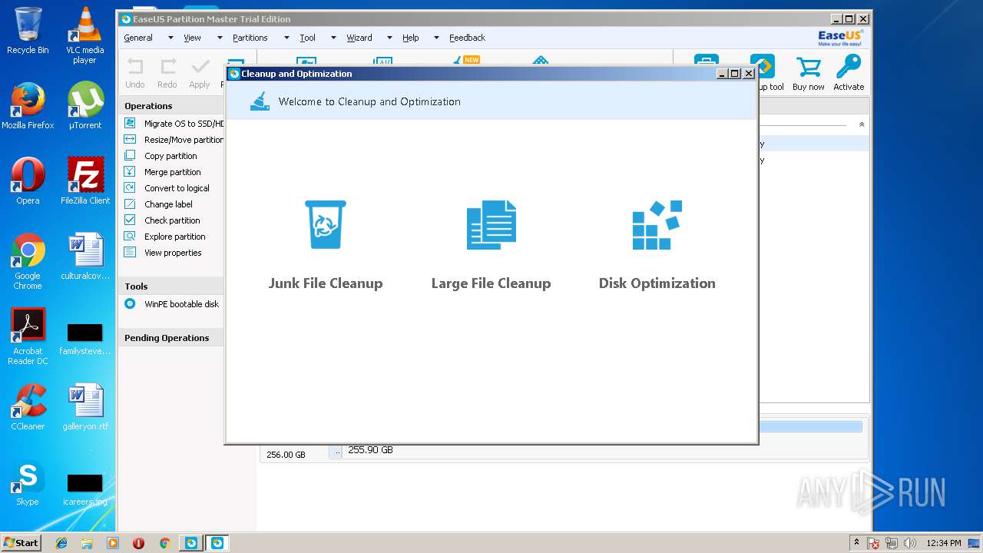Click the 255.90 GB partition label

[x=370, y=450]
